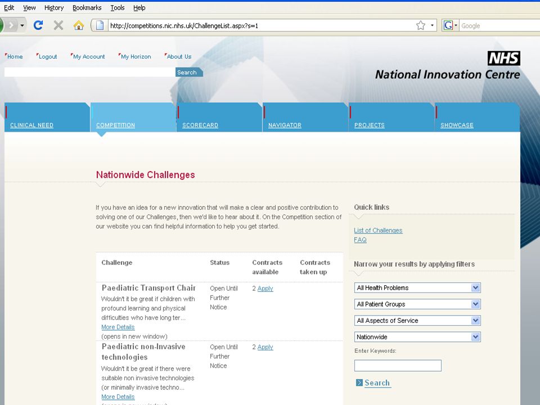Click the Status column header

[x=220, y=263]
